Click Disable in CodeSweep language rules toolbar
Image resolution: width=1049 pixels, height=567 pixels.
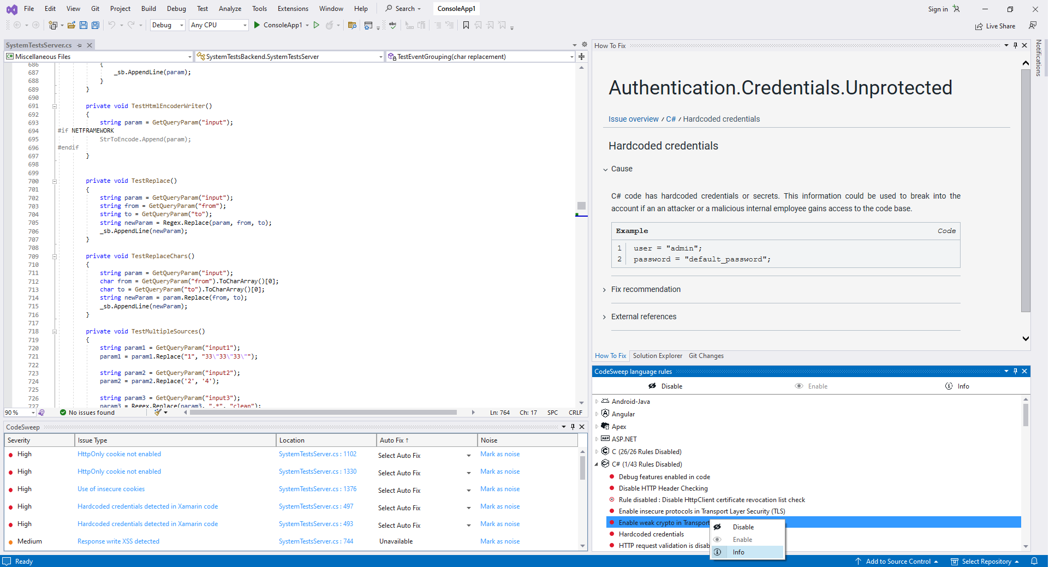point(665,386)
